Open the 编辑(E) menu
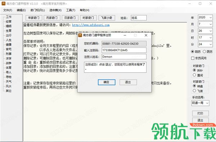Screen dimensions: 216x142 [x=21, y=10]
